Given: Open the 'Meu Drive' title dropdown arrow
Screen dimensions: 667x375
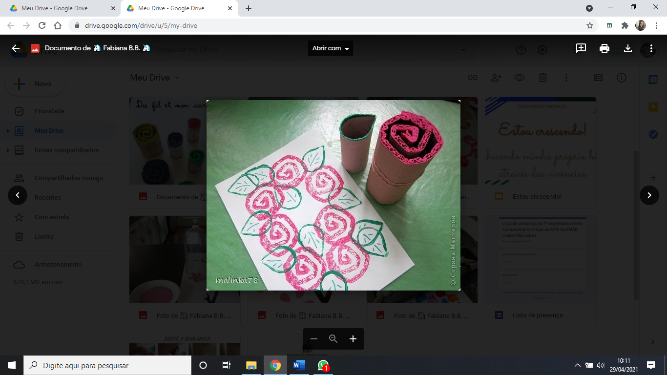Looking at the screenshot, I should tap(177, 78).
